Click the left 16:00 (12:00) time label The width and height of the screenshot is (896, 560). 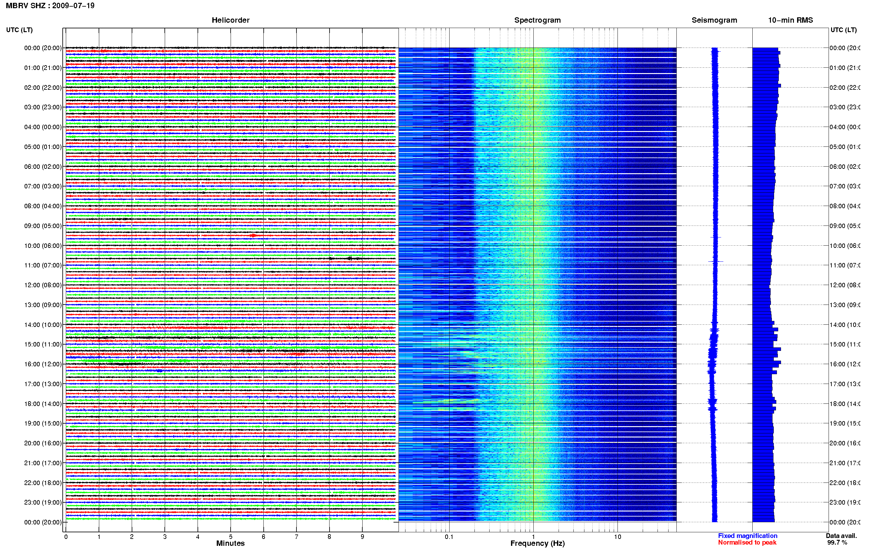pyautogui.click(x=43, y=364)
